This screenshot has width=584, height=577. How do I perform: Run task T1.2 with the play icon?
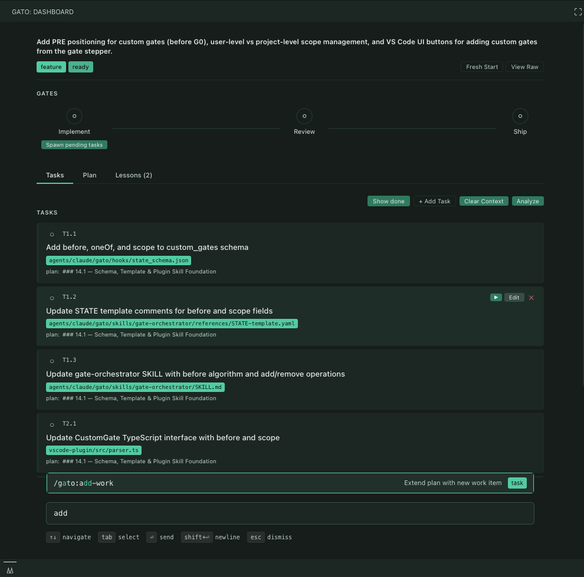point(496,297)
